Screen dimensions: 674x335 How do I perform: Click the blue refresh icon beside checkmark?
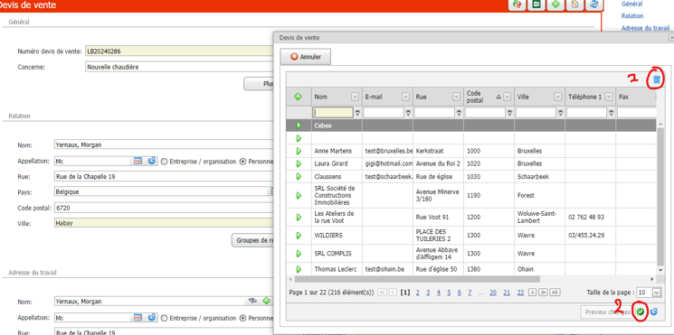click(x=654, y=312)
